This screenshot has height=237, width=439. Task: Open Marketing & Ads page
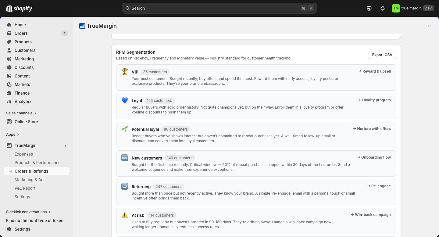30,180
